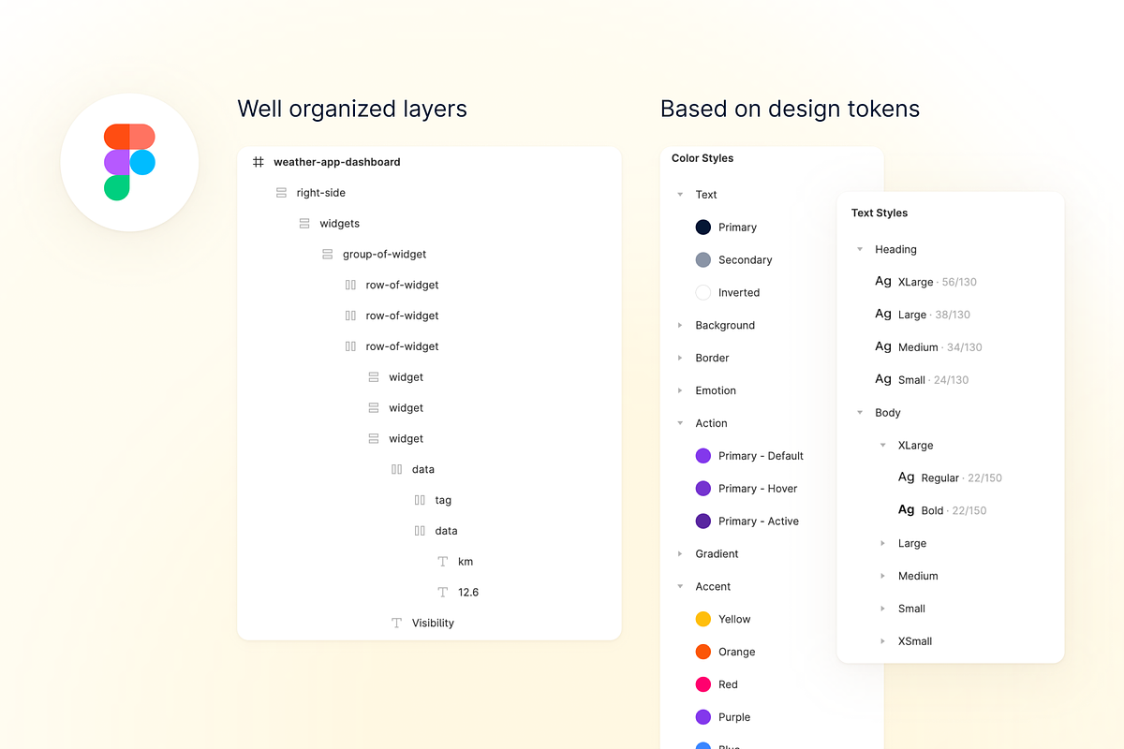Click the text icon beside km layer
1124x749 pixels.
point(443,562)
